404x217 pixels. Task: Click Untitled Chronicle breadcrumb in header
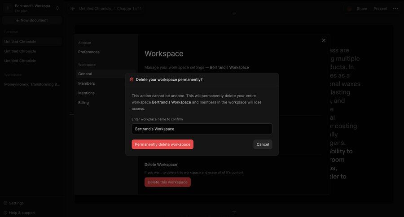[95, 9]
